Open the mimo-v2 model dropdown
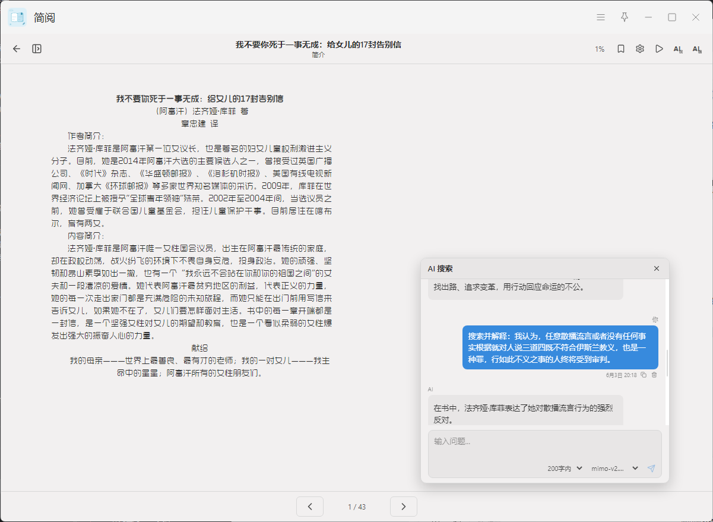This screenshot has height=522, width=713. pos(614,469)
